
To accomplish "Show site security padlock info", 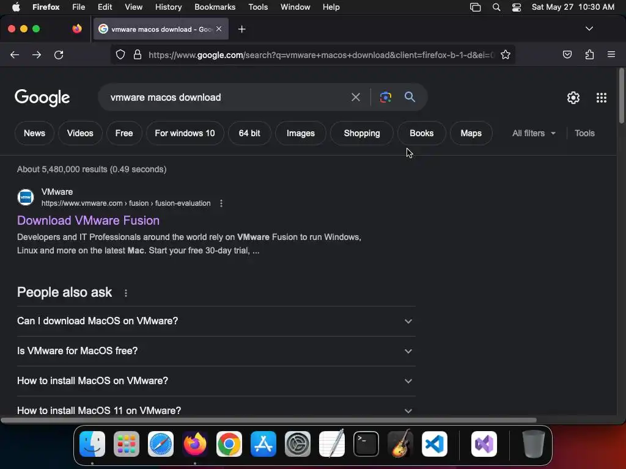I will pyautogui.click(x=138, y=54).
